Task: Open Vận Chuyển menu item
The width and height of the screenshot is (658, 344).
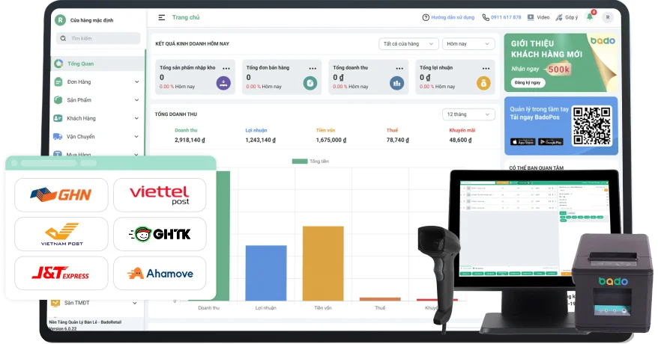Action: 81,136
